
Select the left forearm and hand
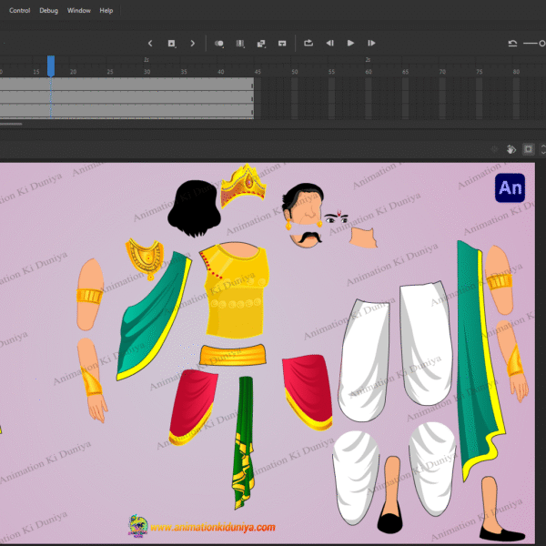[92, 380]
